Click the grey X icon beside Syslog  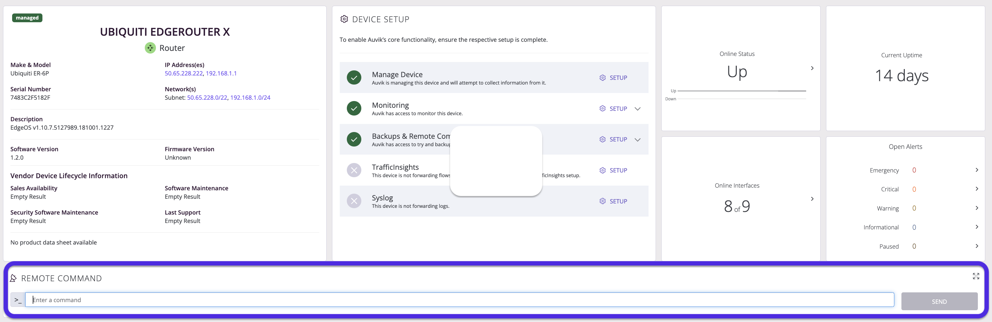[354, 201]
